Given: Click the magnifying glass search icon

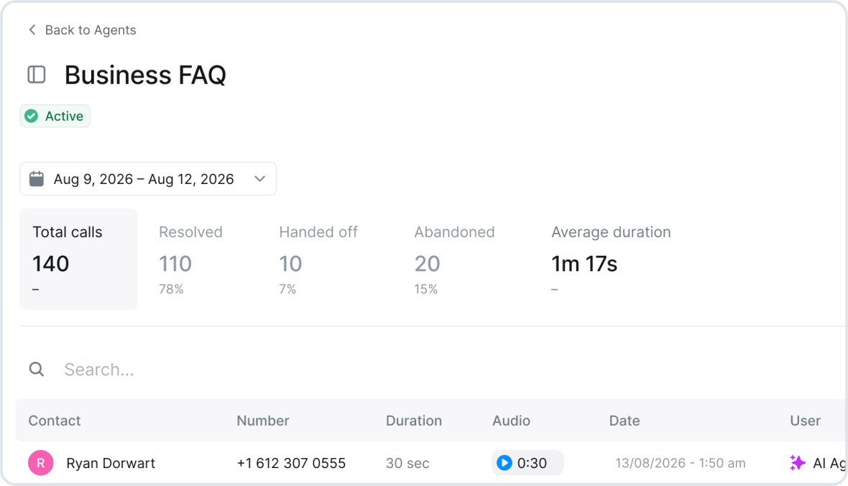Looking at the screenshot, I should (x=36, y=369).
